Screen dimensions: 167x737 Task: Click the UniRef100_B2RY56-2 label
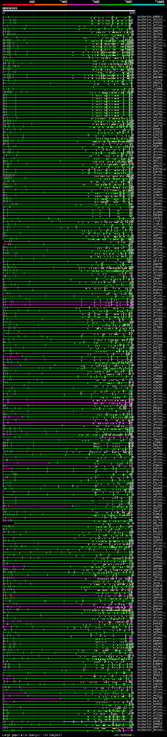[x=152, y=169]
